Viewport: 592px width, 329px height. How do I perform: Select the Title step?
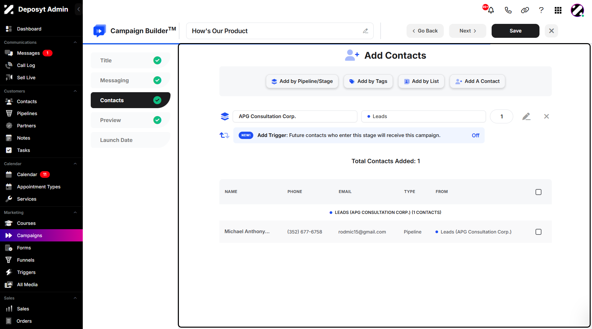[131, 60]
